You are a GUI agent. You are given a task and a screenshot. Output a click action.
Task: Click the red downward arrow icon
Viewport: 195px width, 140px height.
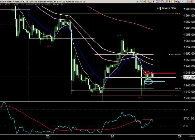[170, 2]
